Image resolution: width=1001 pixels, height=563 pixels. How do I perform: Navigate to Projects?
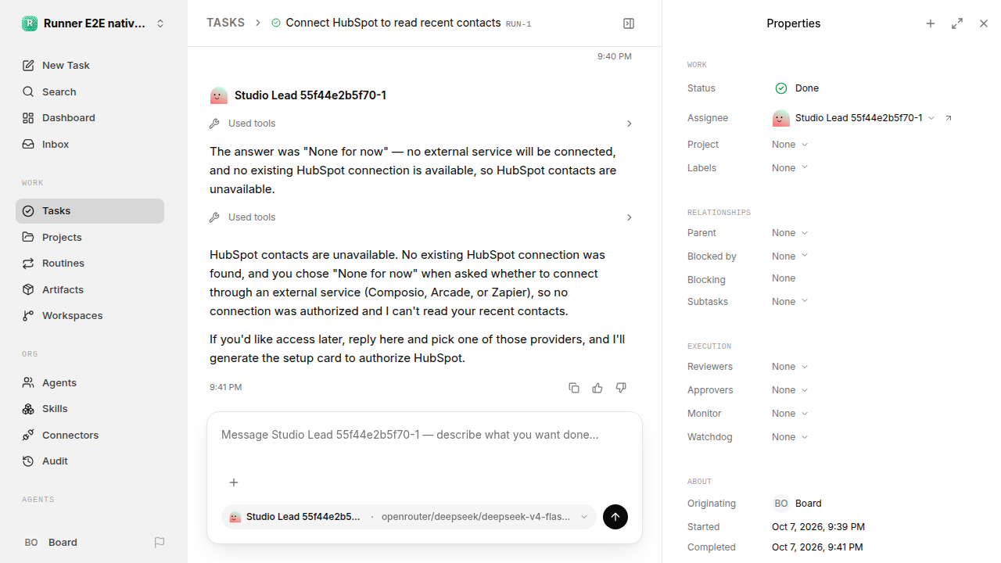90,238
